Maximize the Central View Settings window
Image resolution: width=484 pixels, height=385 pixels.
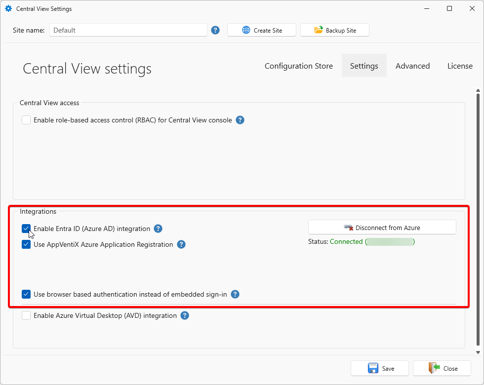[x=449, y=9]
